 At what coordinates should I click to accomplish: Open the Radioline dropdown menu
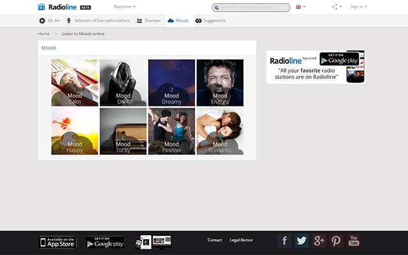pos(125,6)
